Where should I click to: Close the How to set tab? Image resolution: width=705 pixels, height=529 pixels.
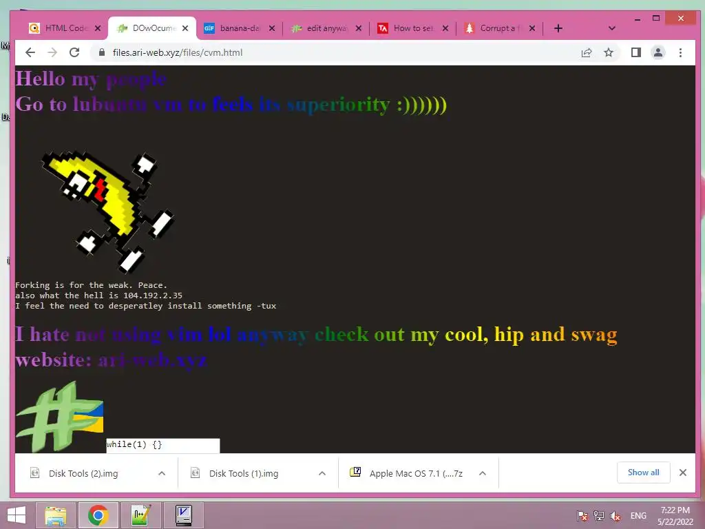pyautogui.click(x=445, y=28)
